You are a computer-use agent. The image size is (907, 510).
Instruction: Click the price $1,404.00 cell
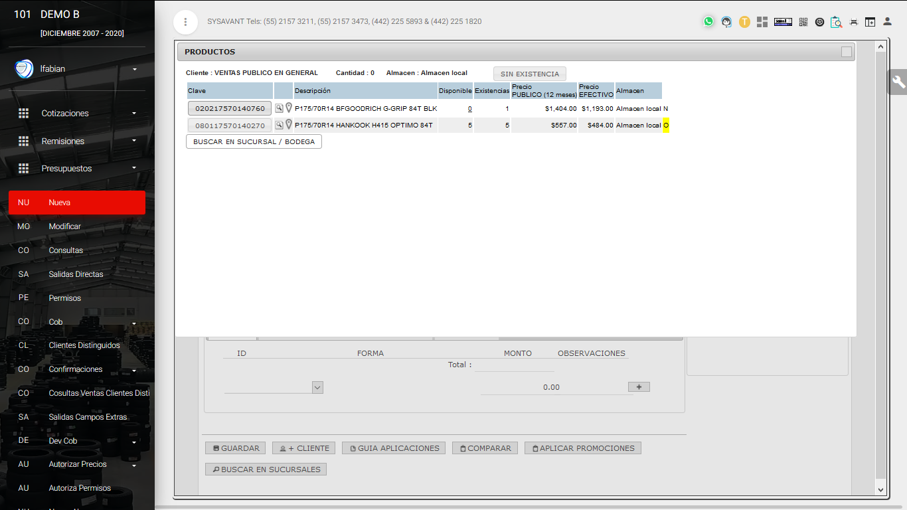(544, 108)
